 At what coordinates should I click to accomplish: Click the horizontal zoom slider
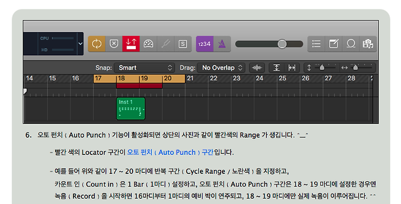point(355,67)
